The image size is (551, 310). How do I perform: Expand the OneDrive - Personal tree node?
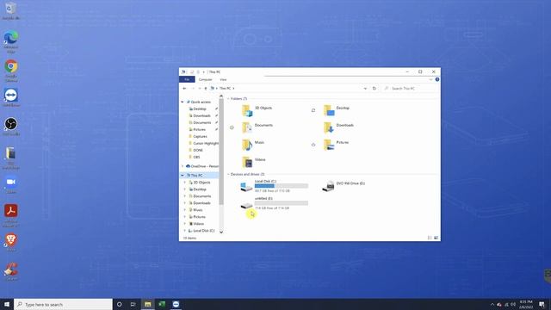(183, 166)
